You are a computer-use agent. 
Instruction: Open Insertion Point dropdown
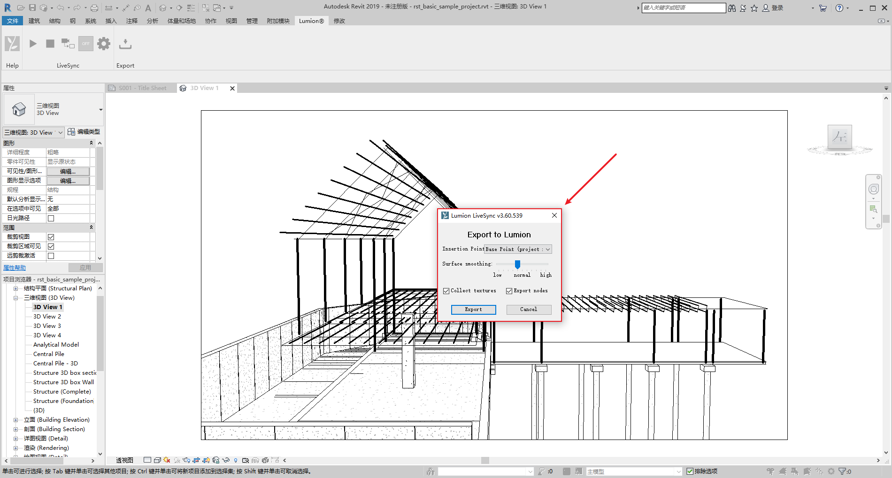[x=518, y=249]
